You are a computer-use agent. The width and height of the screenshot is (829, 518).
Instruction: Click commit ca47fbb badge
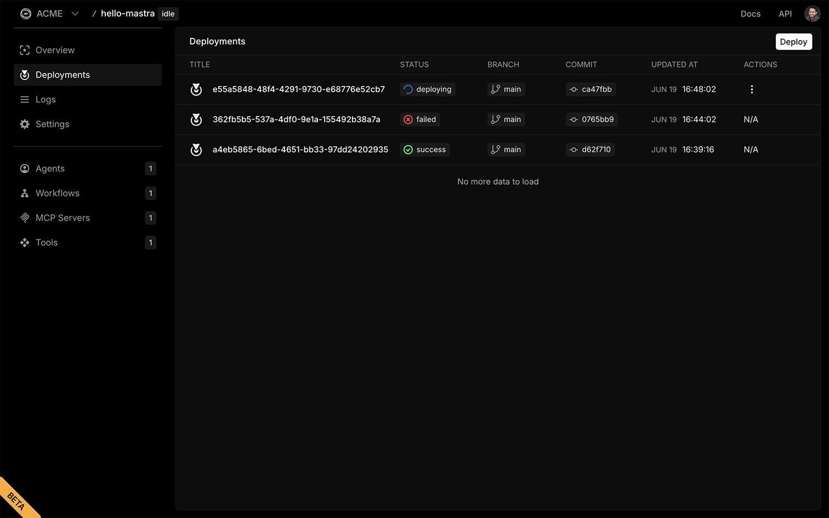(590, 89)
